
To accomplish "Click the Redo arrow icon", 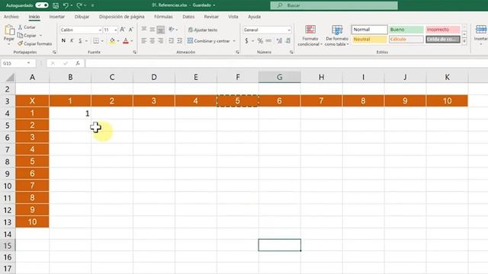I will [x=79, y=5].
